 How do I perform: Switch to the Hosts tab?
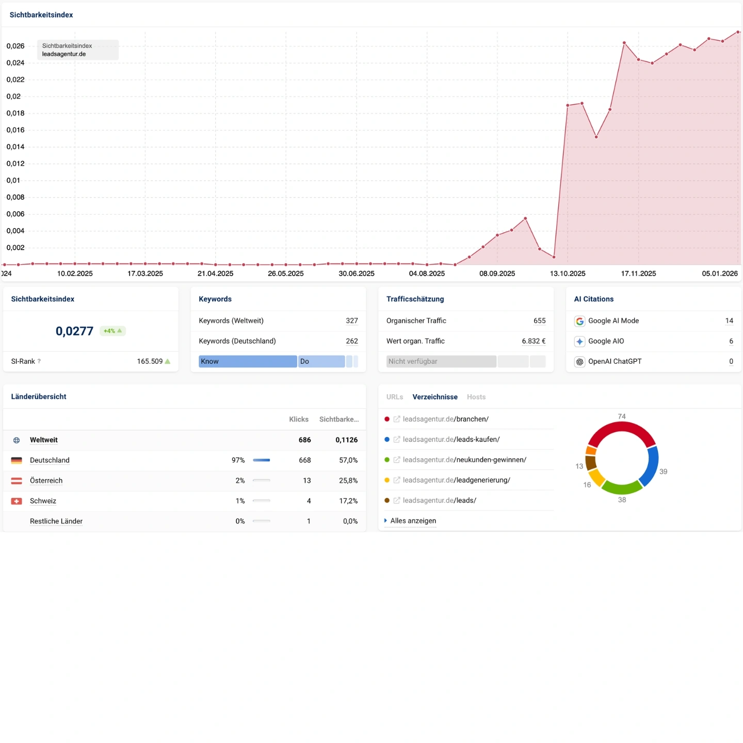pos(476,397)
